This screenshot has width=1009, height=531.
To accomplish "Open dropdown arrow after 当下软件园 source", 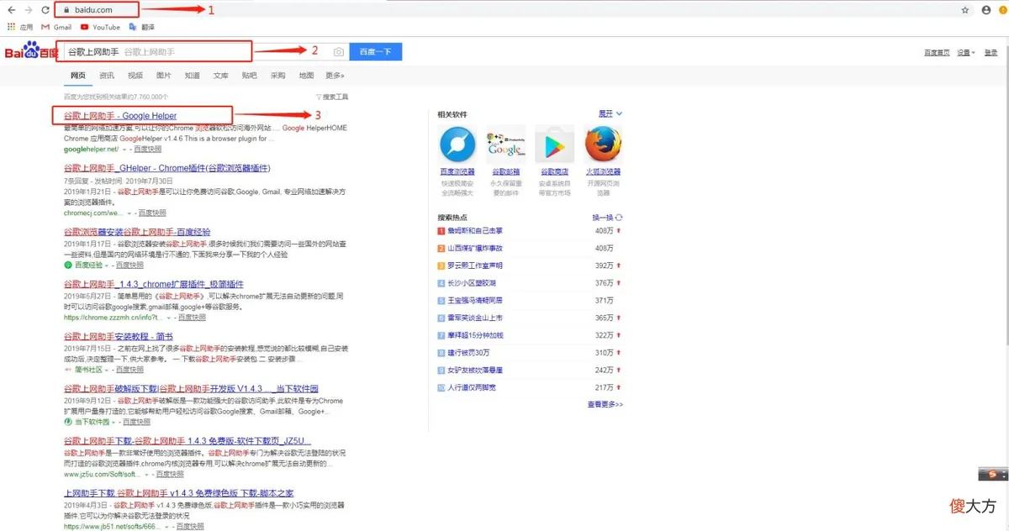I will tap(114, 422).
